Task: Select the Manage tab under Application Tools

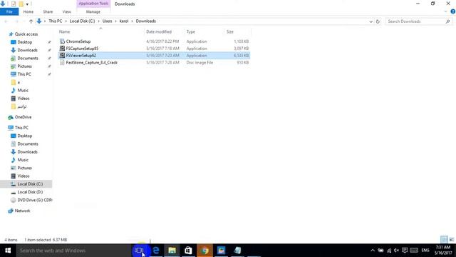Action: 93,11
